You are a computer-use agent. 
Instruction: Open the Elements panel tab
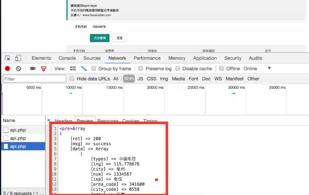pos(41,58)
